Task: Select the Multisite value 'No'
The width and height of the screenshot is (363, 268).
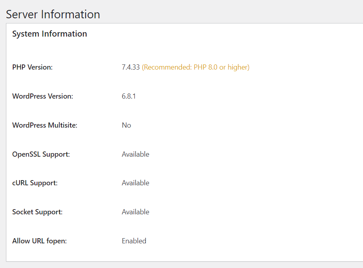Action: tap(126, 125)
